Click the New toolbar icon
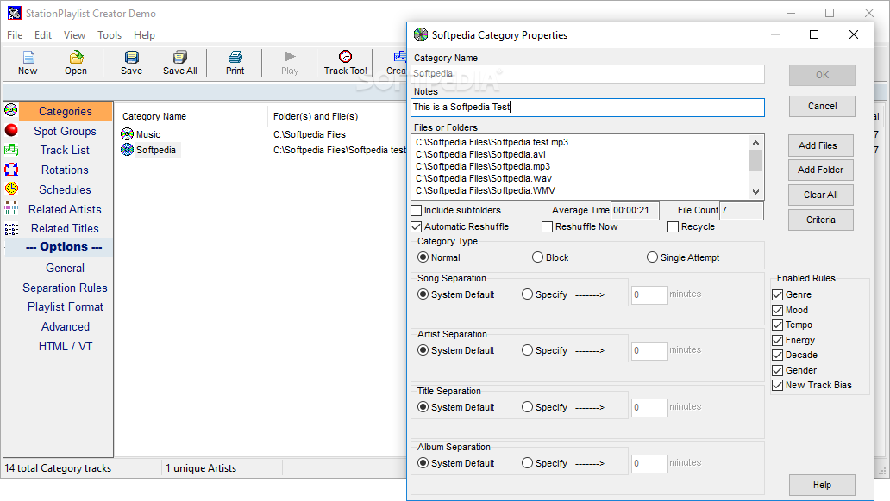Screen dimensions: 890x501 28,57
